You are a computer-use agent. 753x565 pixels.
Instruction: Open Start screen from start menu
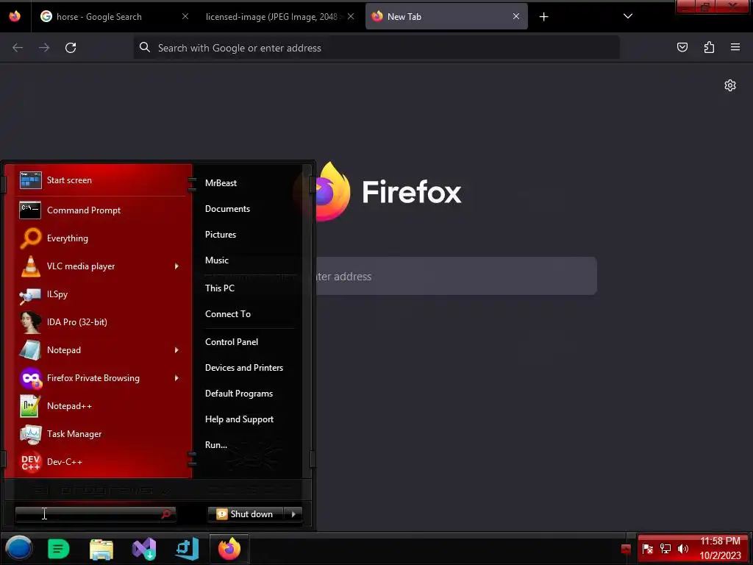(101, 180)
